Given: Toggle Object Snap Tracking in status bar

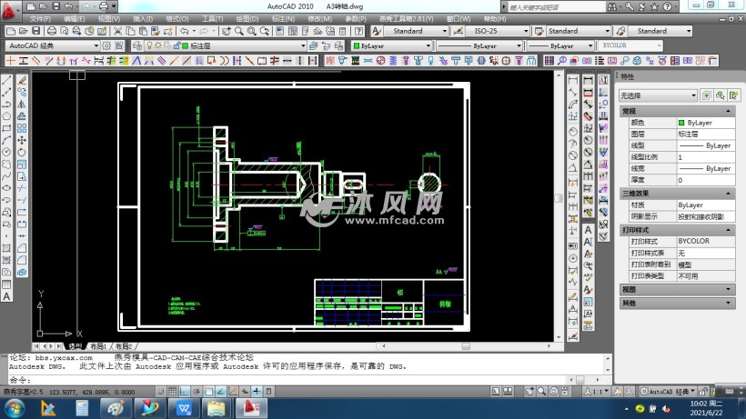Looking at the screenshot, I should click(221, 392).
